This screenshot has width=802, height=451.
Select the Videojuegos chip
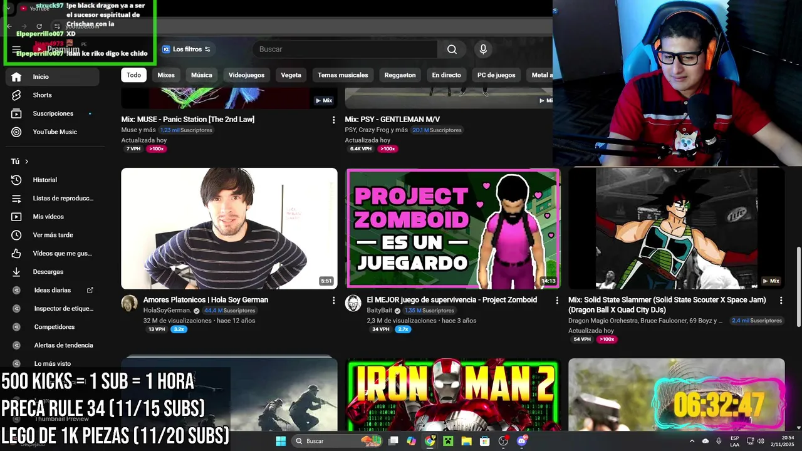point(246,75)
